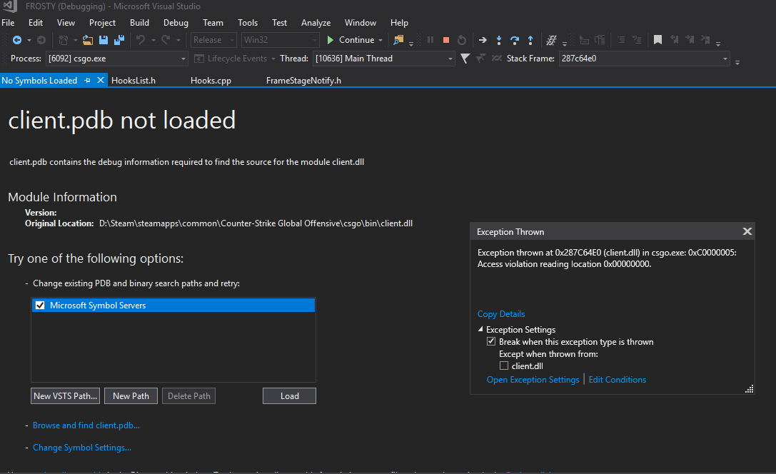
Task: Open the Process csgo.exe dropdown
Action: [x=183, y=59]
